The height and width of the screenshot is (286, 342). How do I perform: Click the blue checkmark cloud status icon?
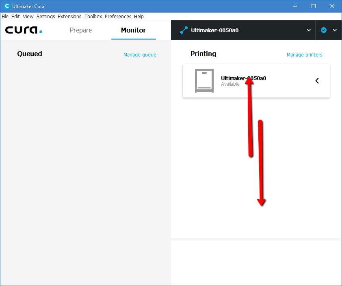325,30
